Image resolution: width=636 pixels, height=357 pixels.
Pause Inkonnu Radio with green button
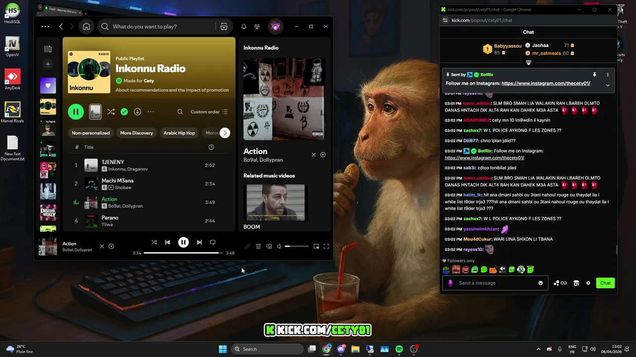click(76, 112)
